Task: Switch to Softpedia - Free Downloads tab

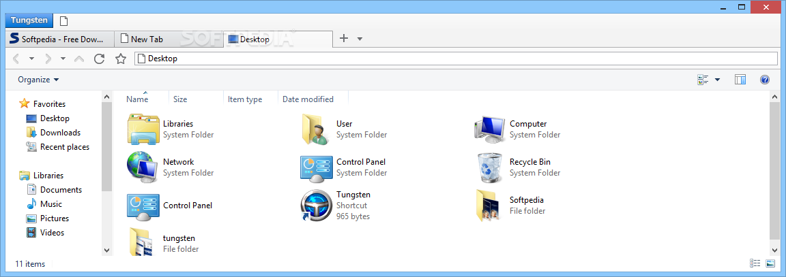Action: (x=59, y=39)
